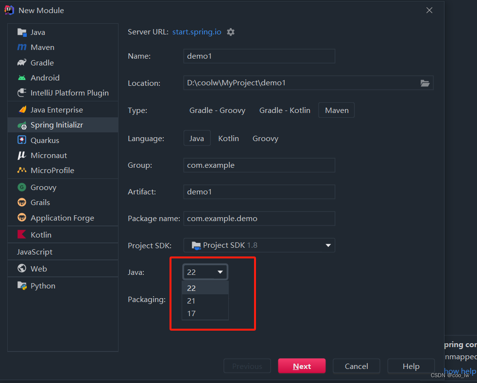
Task: Pick Java version 22 from list
Action: (x=205, y=288)
